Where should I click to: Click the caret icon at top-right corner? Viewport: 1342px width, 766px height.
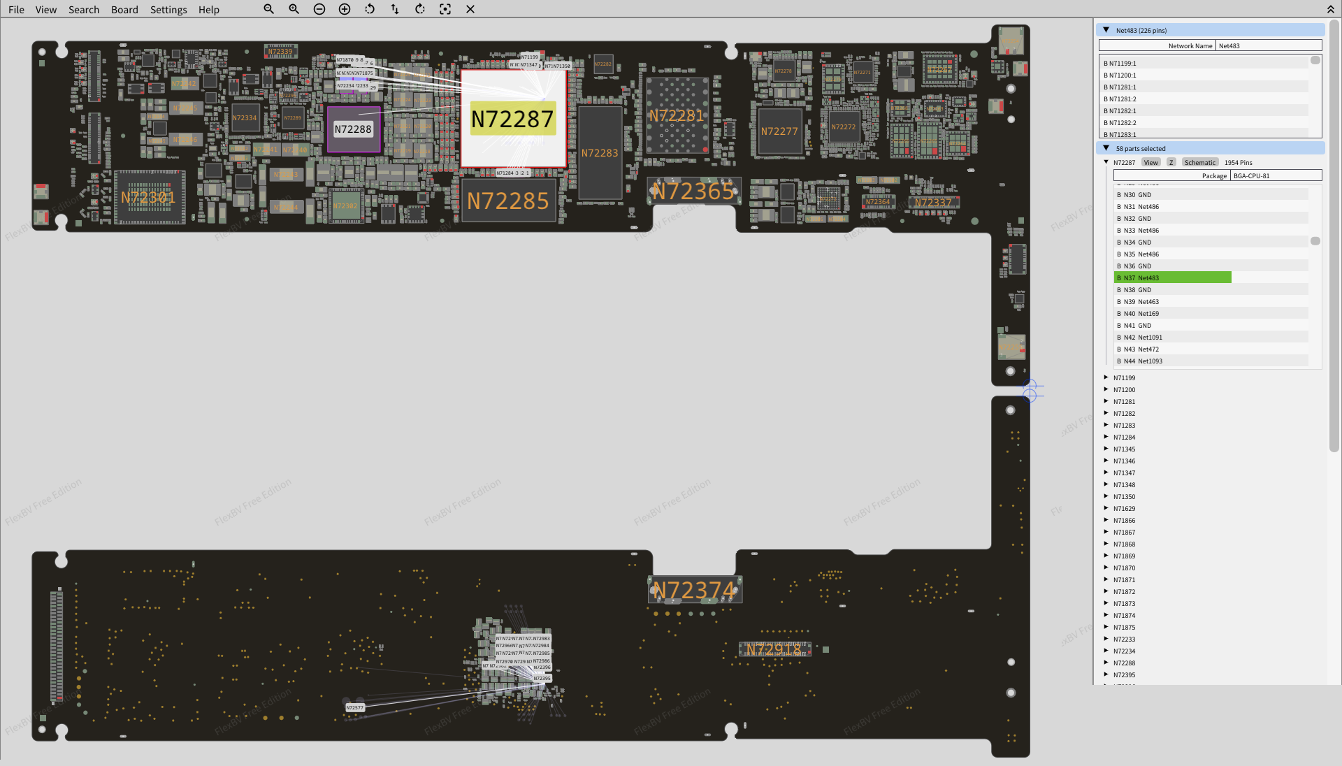(1330, 9)
